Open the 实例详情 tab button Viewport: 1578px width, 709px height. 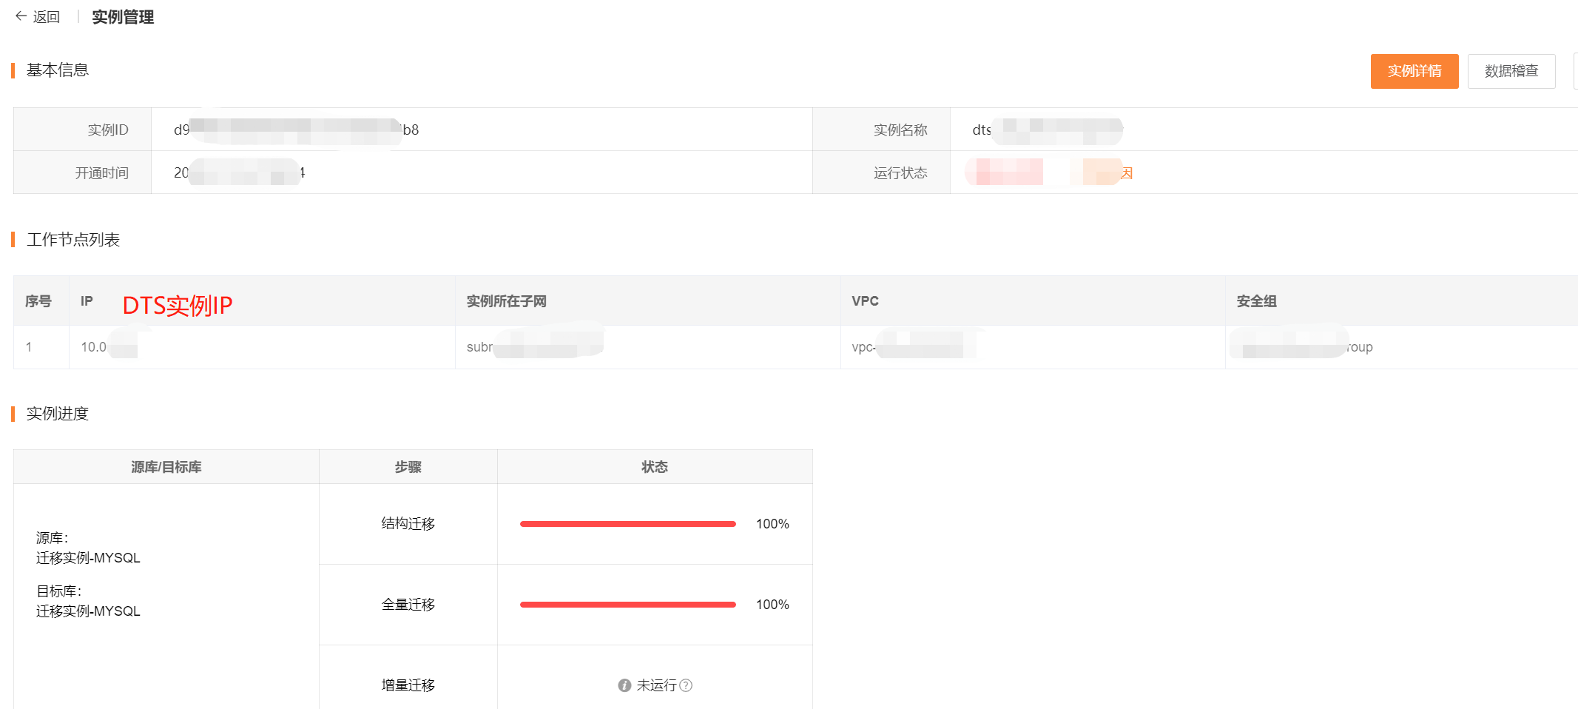pos(1414,71)
